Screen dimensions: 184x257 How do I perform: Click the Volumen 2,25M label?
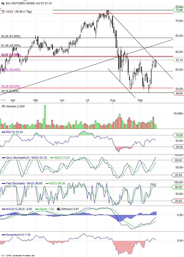click(x=15, y=106)
